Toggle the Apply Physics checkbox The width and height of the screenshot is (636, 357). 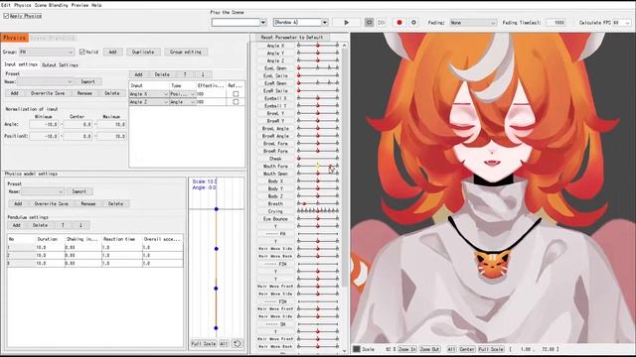click(x=6, y=16)
